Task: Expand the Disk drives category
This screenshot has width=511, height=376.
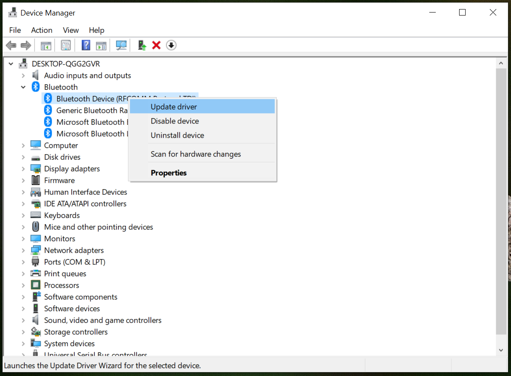Action: click(23, 157)
